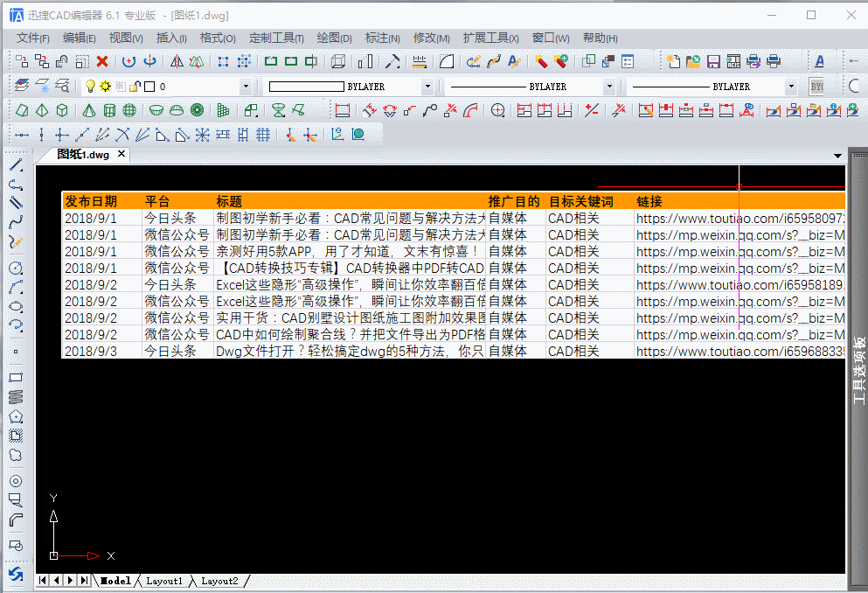
Task: Click the layer color swatch square
Action: tap(148, 86)
